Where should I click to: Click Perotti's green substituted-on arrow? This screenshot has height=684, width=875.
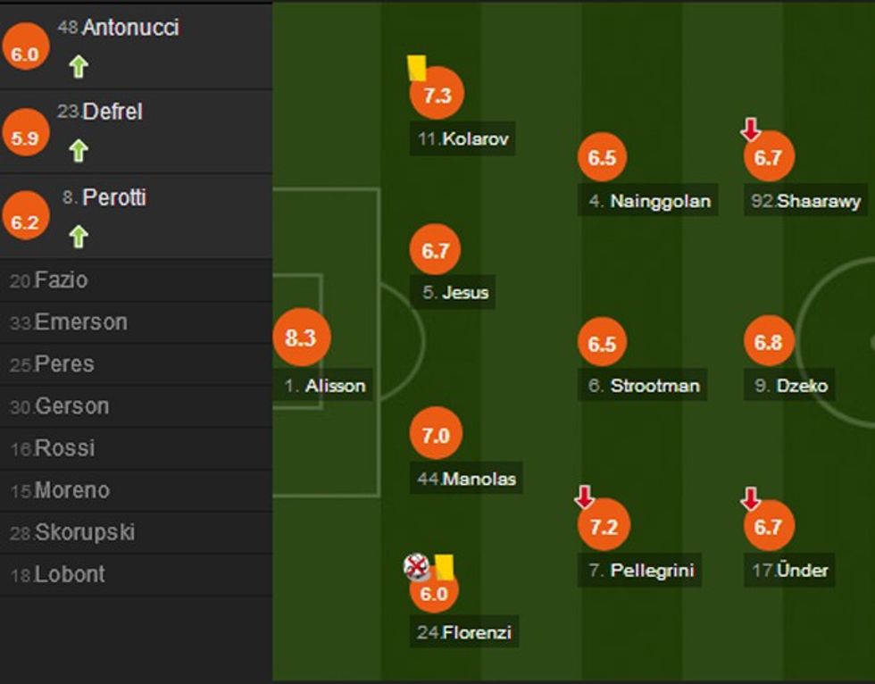[79, 237]
